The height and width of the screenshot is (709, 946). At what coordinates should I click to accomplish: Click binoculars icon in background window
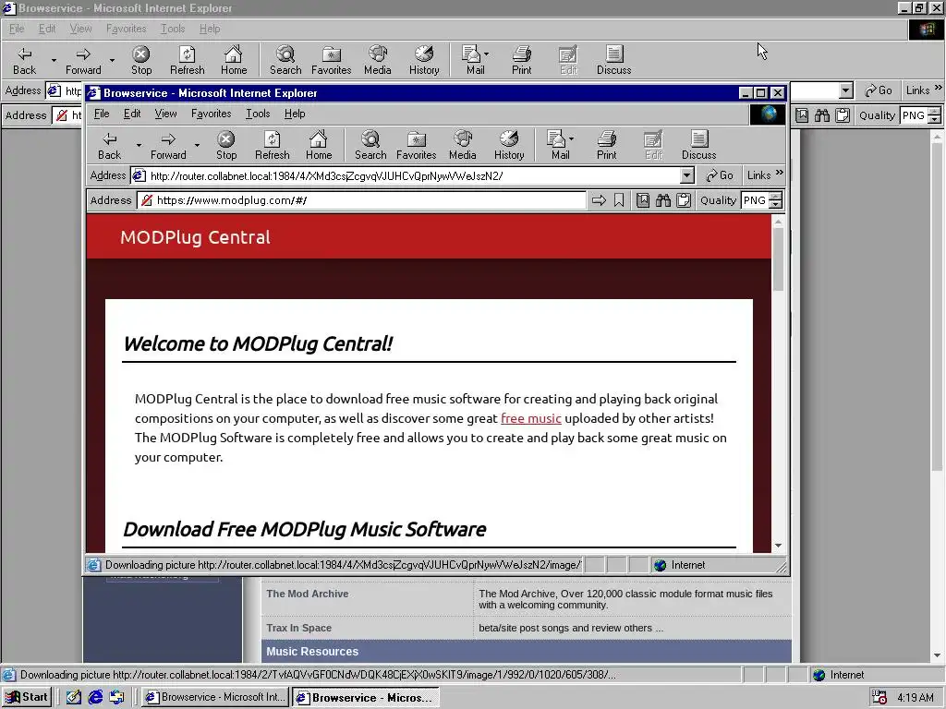click(x=821, y=115)
